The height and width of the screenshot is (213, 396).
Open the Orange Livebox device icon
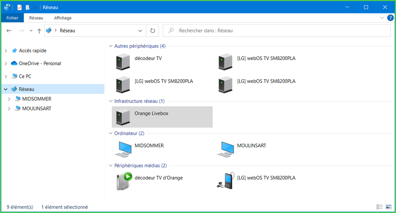tap(122, 117)
